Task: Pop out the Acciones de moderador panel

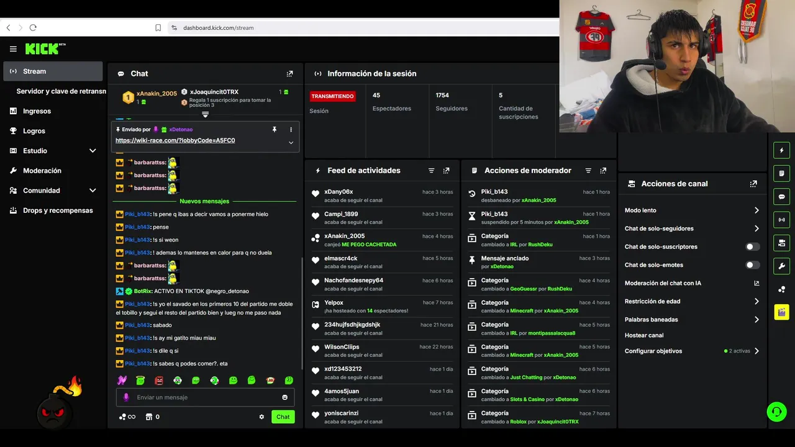Action: pos(603,171)
